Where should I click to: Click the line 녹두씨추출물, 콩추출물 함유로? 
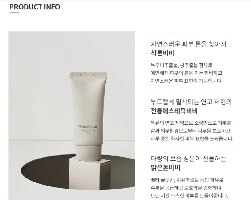(x=181, y=65)
